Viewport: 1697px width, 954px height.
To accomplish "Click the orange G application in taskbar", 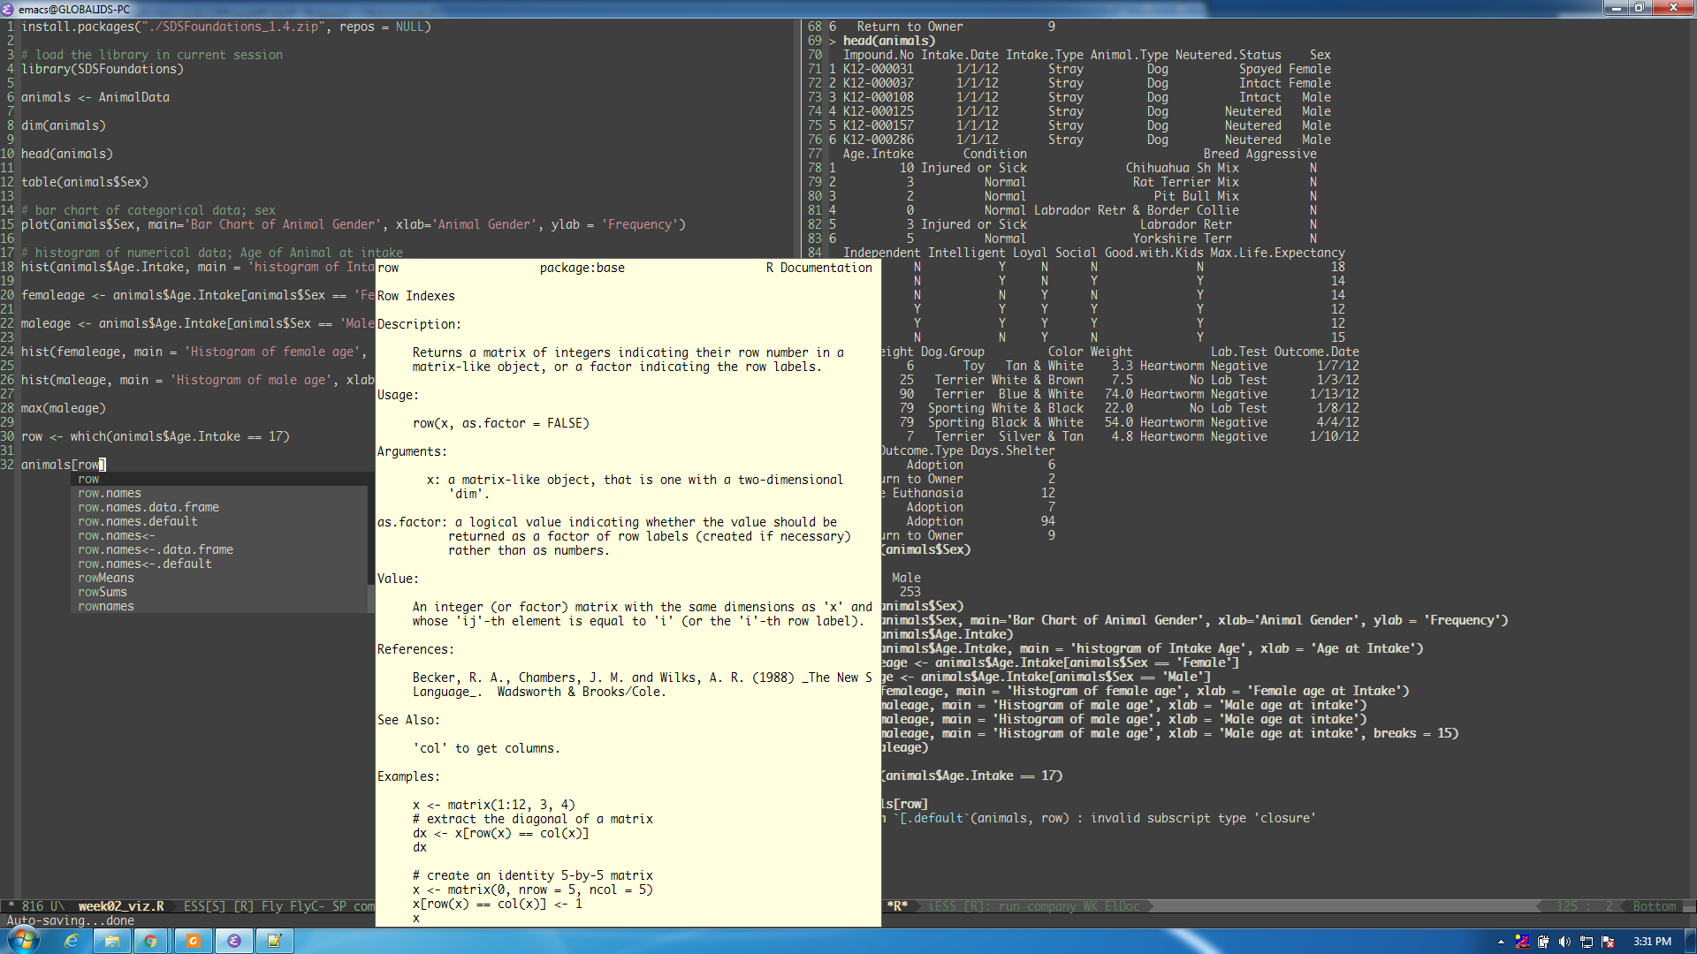I will pyautogui.click(x=193, y=941).
